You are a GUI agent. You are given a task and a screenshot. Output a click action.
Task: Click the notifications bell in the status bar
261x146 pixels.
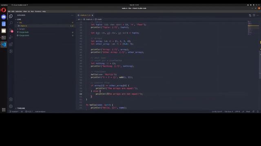258,112
